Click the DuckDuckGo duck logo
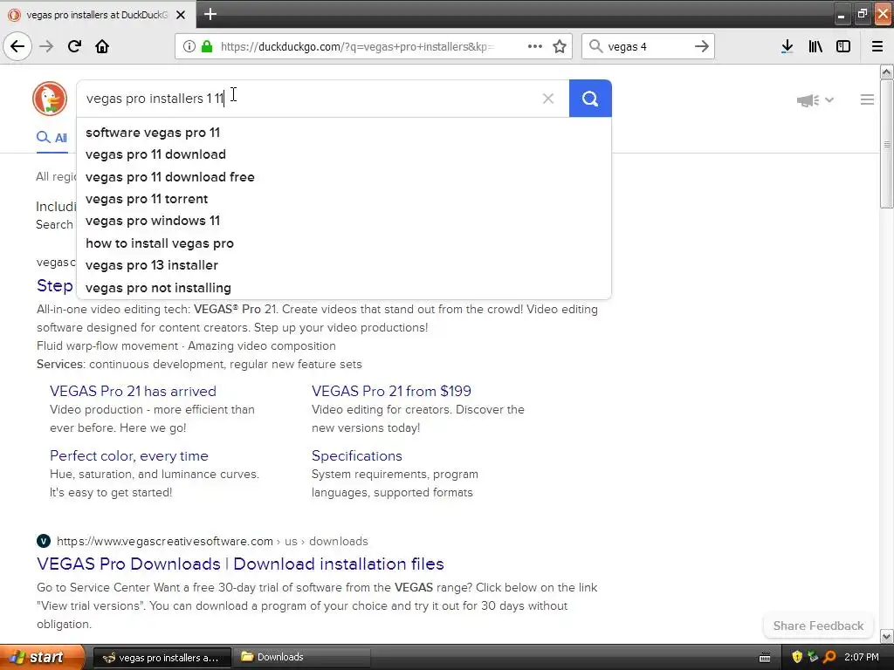The image size is (894, 670). 50,99
